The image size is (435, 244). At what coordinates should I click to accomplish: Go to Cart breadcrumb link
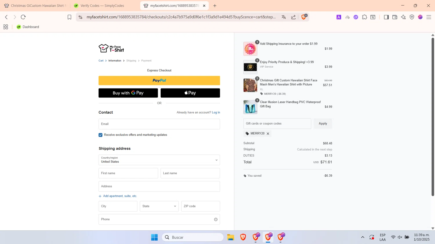tap(101, 61)
